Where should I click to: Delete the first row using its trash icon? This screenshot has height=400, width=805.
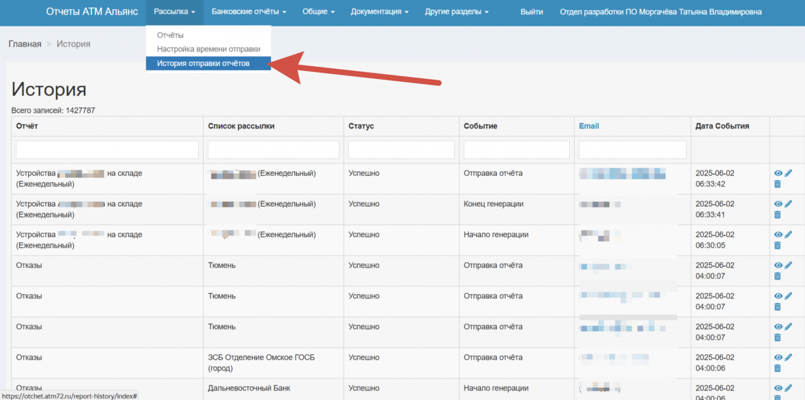click(777, 184)
